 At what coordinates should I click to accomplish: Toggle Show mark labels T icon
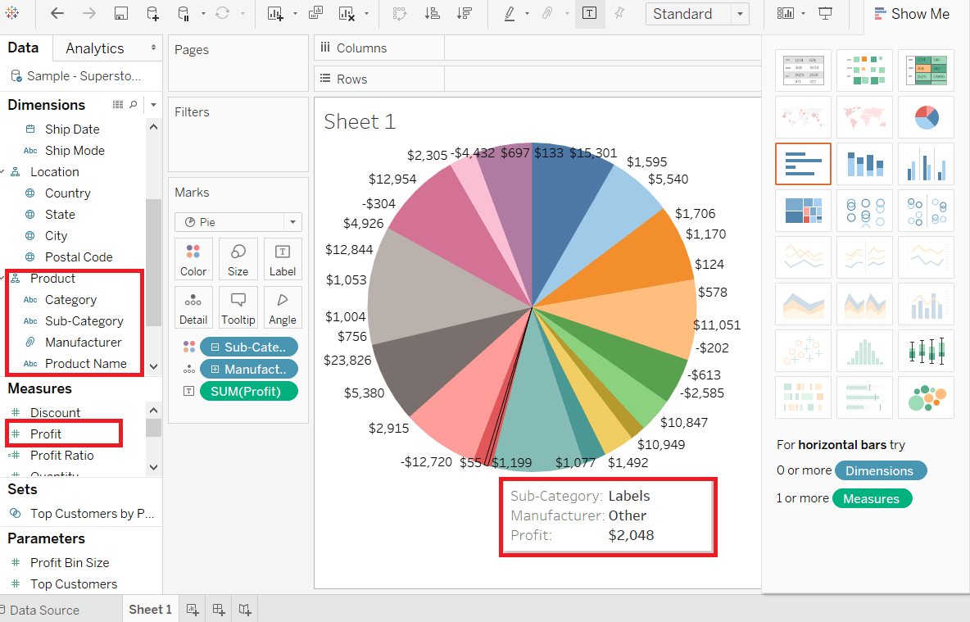pos(590,14)
